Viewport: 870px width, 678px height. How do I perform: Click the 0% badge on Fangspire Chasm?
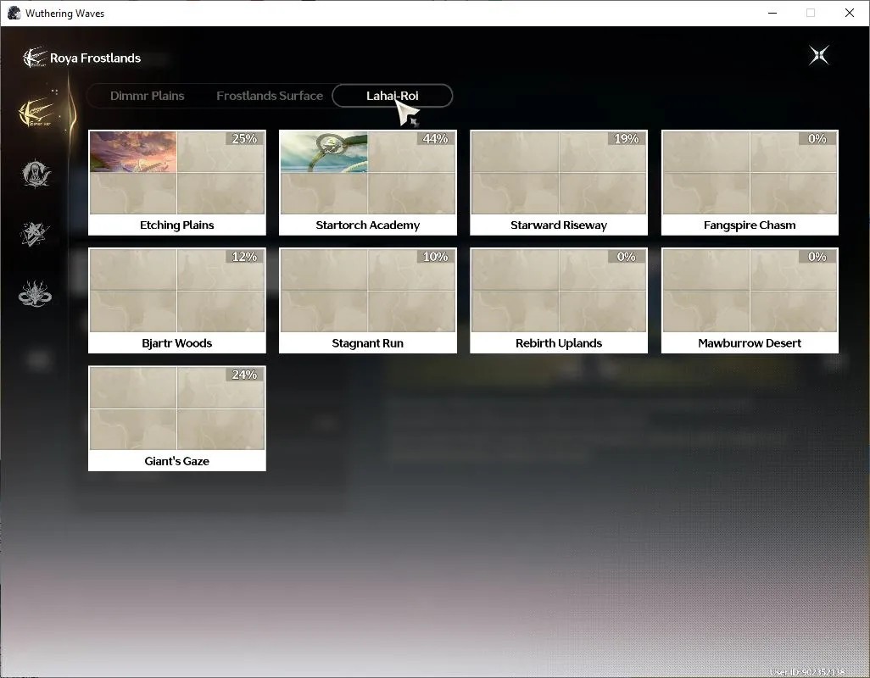click(817, 139)
